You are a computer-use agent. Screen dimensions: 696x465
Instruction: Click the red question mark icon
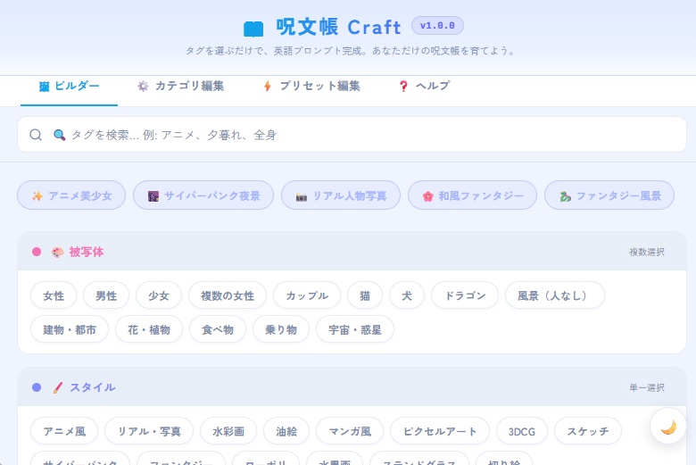(403, 87)
